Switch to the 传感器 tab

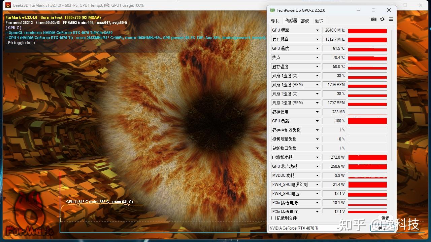click(291, 21)
